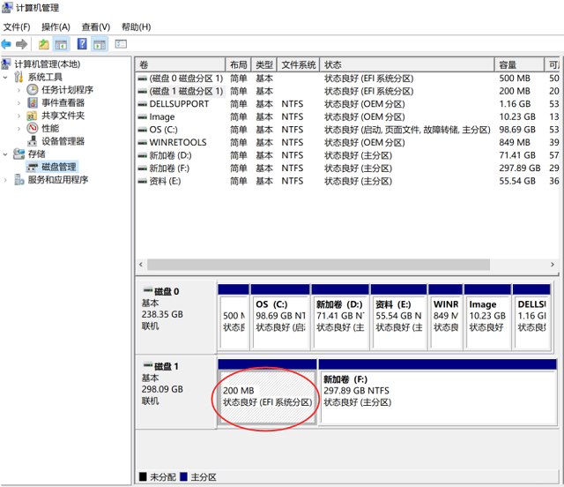
Task: Collapse the 系统工具 tree node
Action: tap(5, 77)
